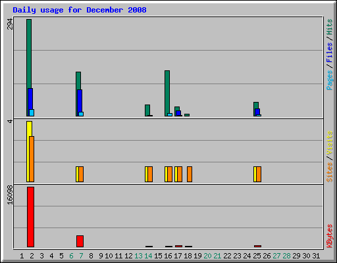This screenshot has height=263, width=337.
Task: Click day 31 on the x-axis
Action: point(316,256)
